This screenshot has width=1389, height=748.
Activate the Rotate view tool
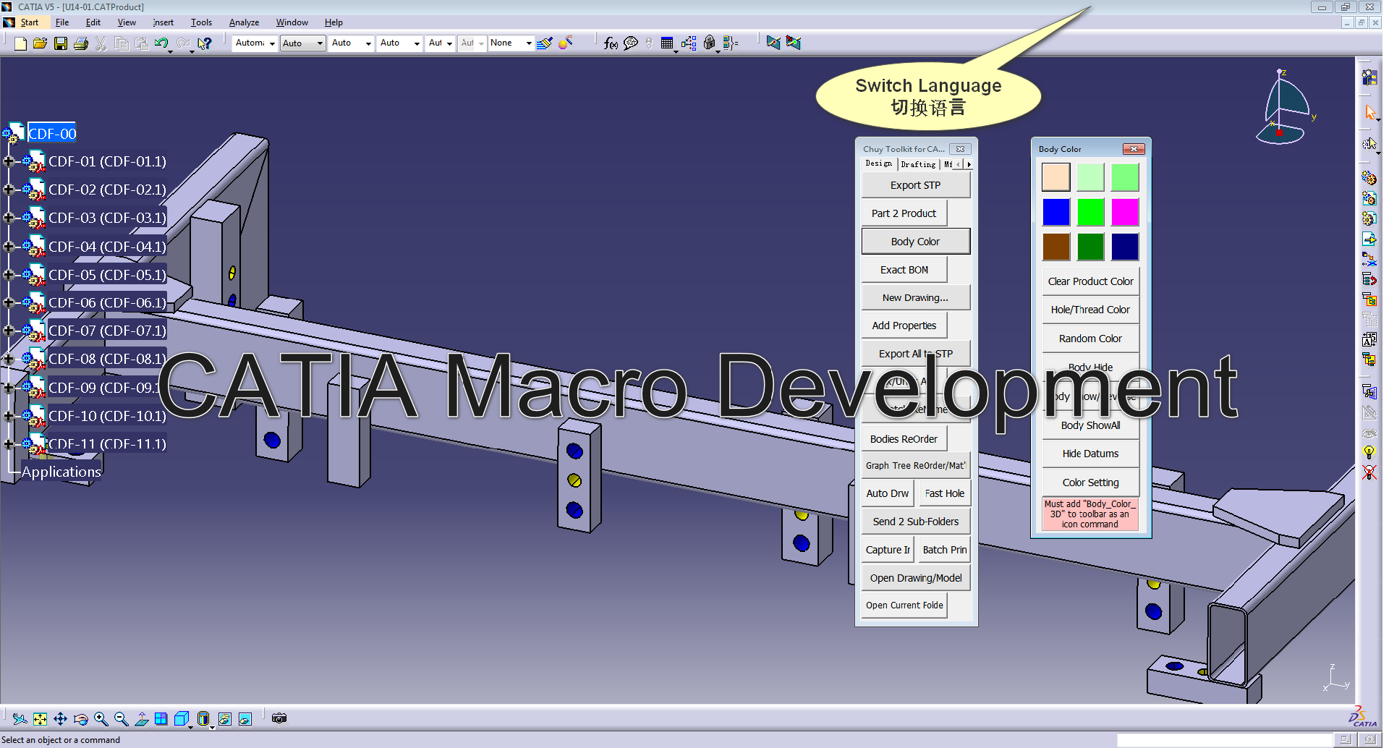pyautogui.click(x=80, y=718)
